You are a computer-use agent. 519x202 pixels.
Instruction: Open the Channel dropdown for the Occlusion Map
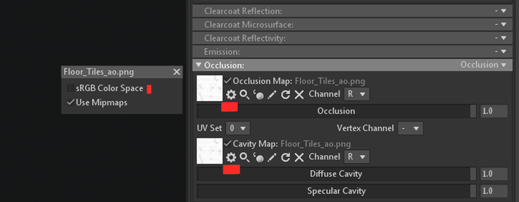pyautogui.click(x=356, y=94)
